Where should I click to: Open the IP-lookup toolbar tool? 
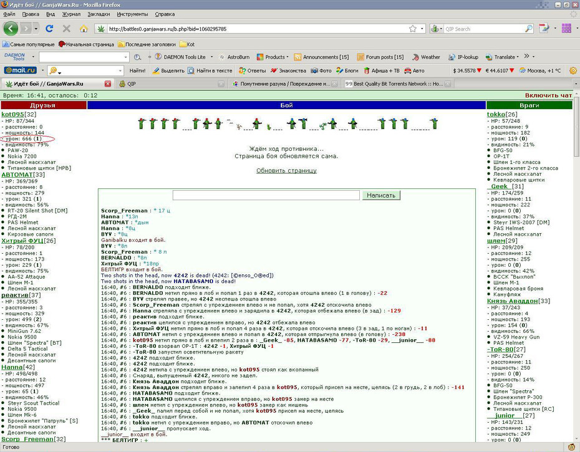(x=463, y=57)
